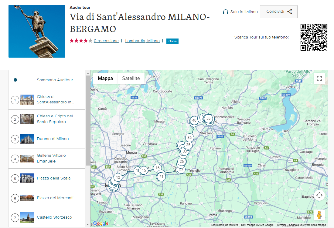
Task: Open the map camera controls
Action: (x=319, y=195)
